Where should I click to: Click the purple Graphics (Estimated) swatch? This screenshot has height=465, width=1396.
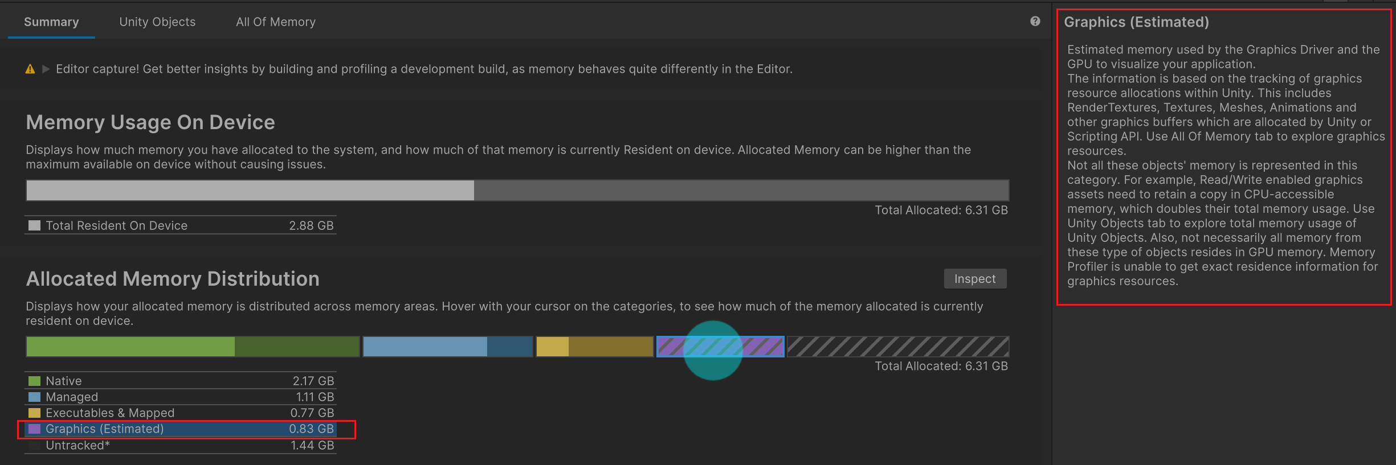point(35,429)
